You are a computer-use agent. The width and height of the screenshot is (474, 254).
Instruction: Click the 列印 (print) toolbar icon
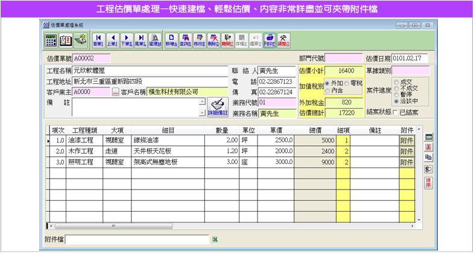pos(270,40)
